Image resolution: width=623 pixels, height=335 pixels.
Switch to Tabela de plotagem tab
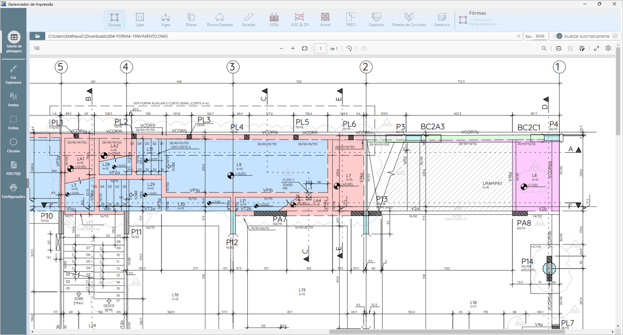click(13, 42)
